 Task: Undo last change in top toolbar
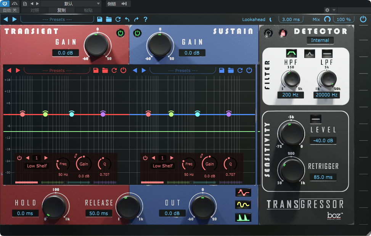(127, 19)
